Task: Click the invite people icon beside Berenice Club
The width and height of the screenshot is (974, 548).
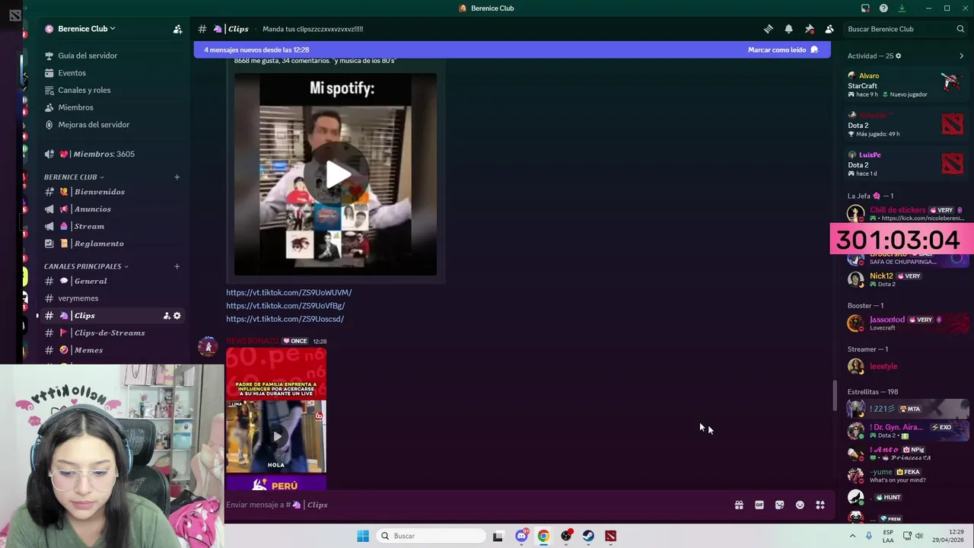Action: coord(177,29)
